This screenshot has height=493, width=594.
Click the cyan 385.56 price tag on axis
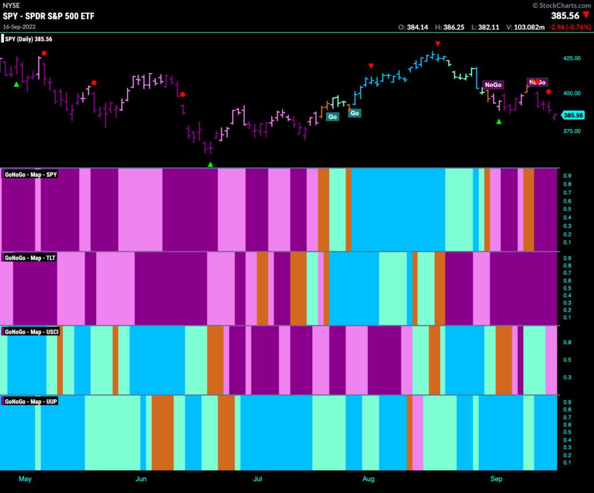coord(573,115)
